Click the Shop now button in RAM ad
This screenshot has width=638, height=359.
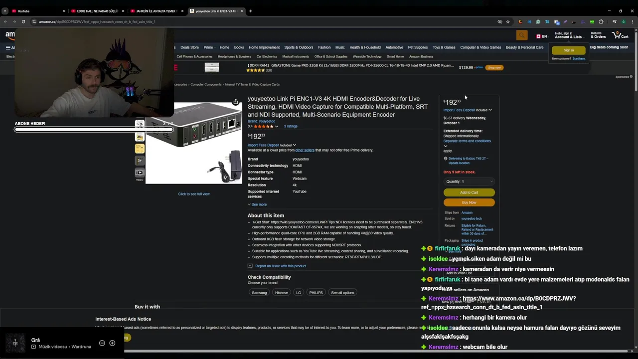[494, 67]
